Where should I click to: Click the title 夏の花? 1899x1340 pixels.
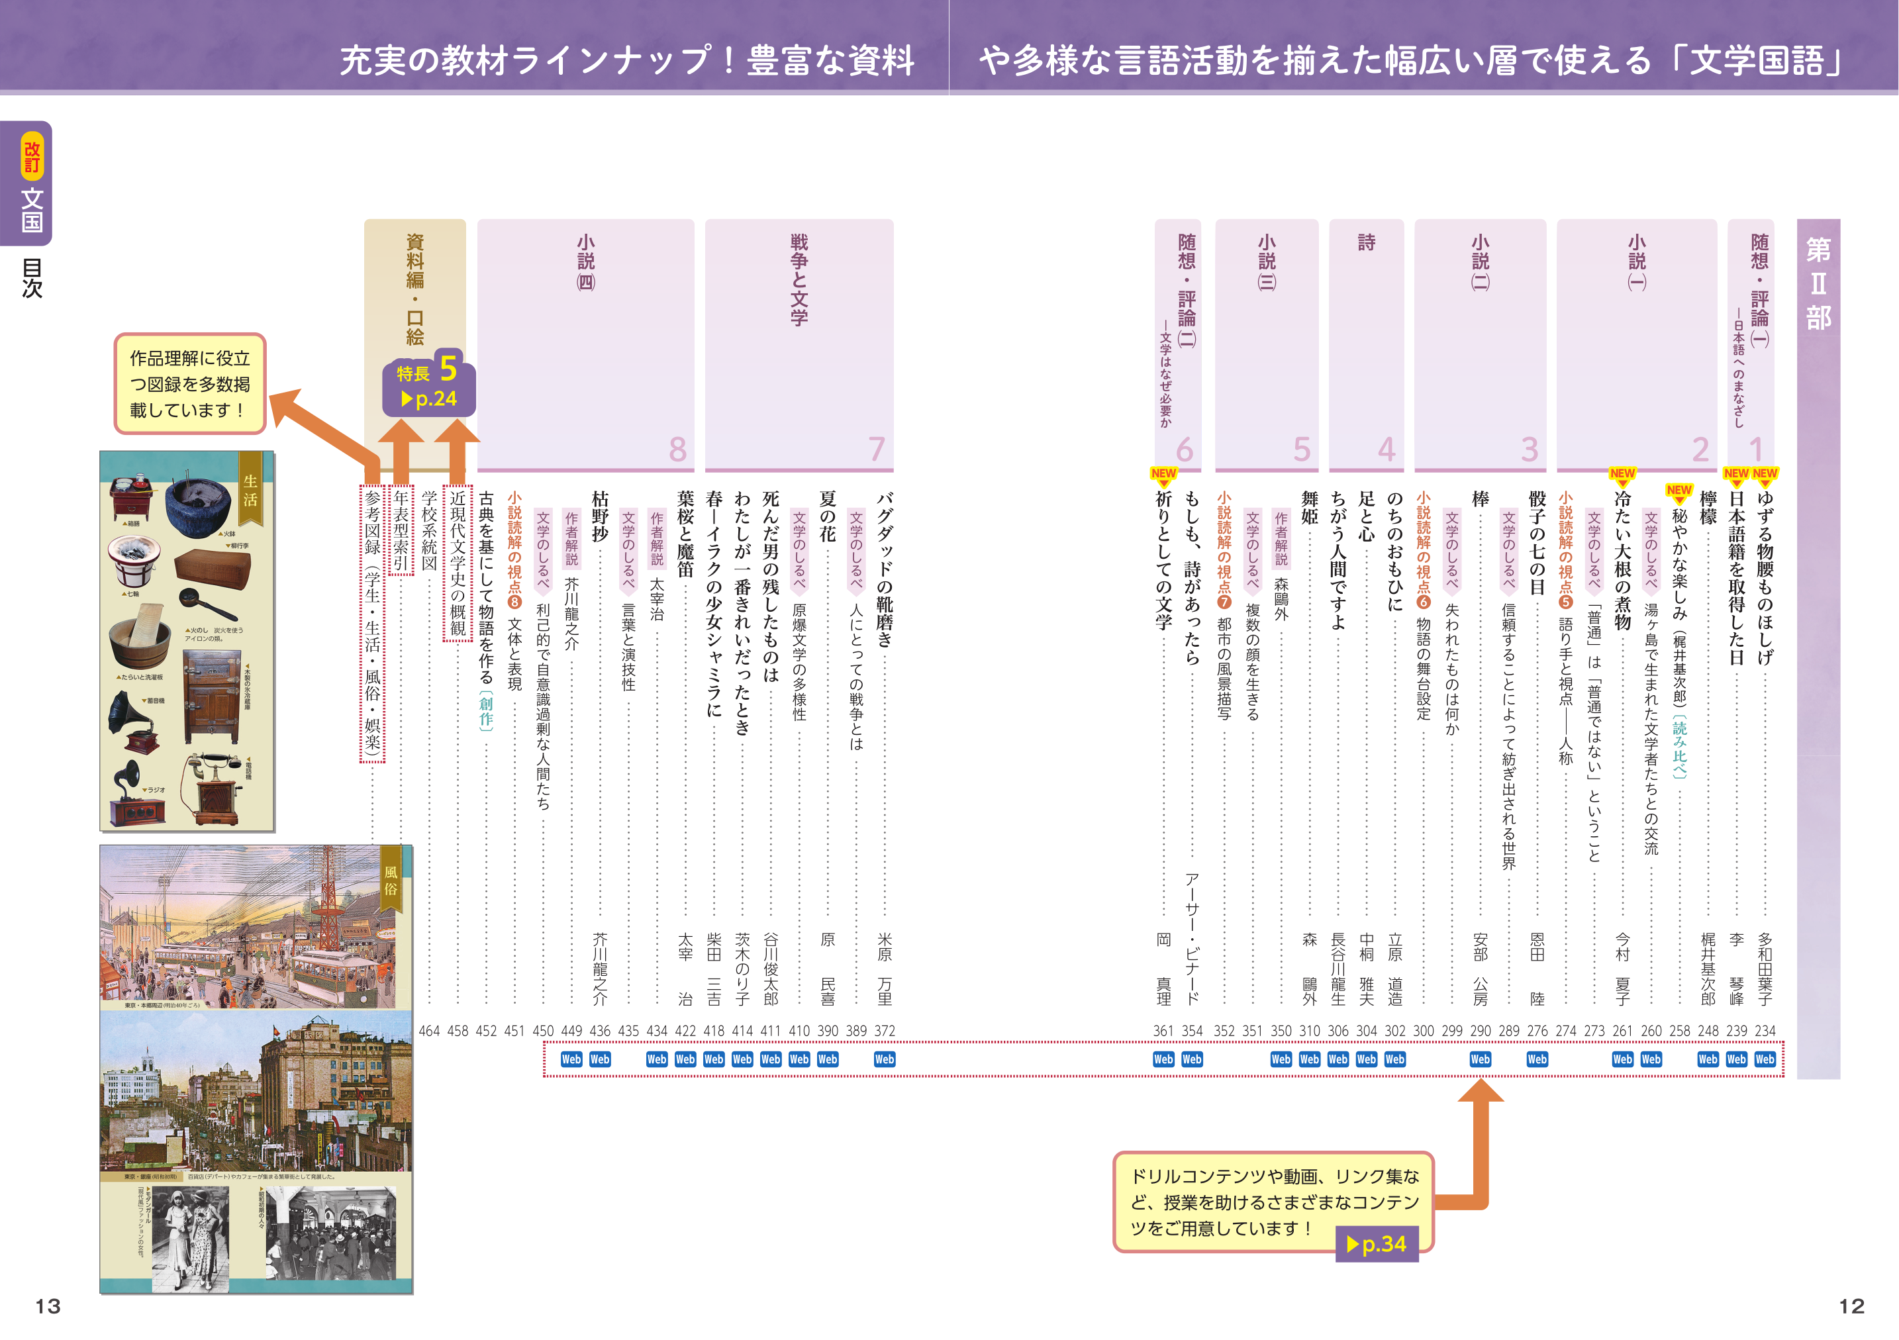pos(827,516)
